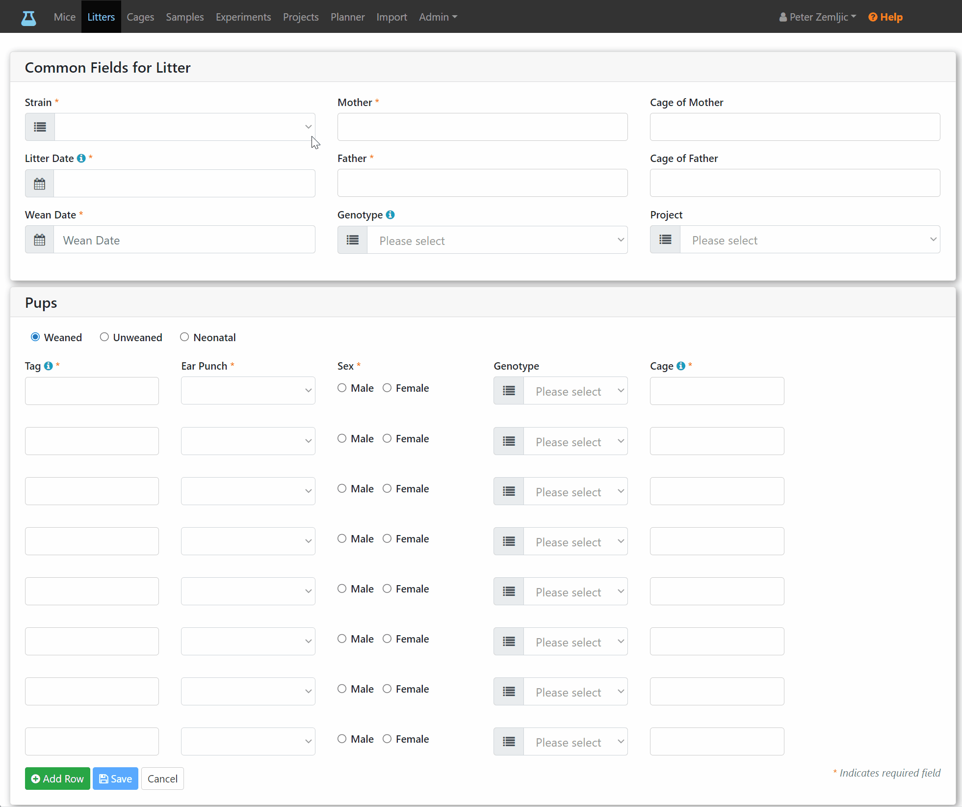Open Peter Zemljic user menu
Image resolution: width=962 pixels, height=807 pixels.
point(817,17)
